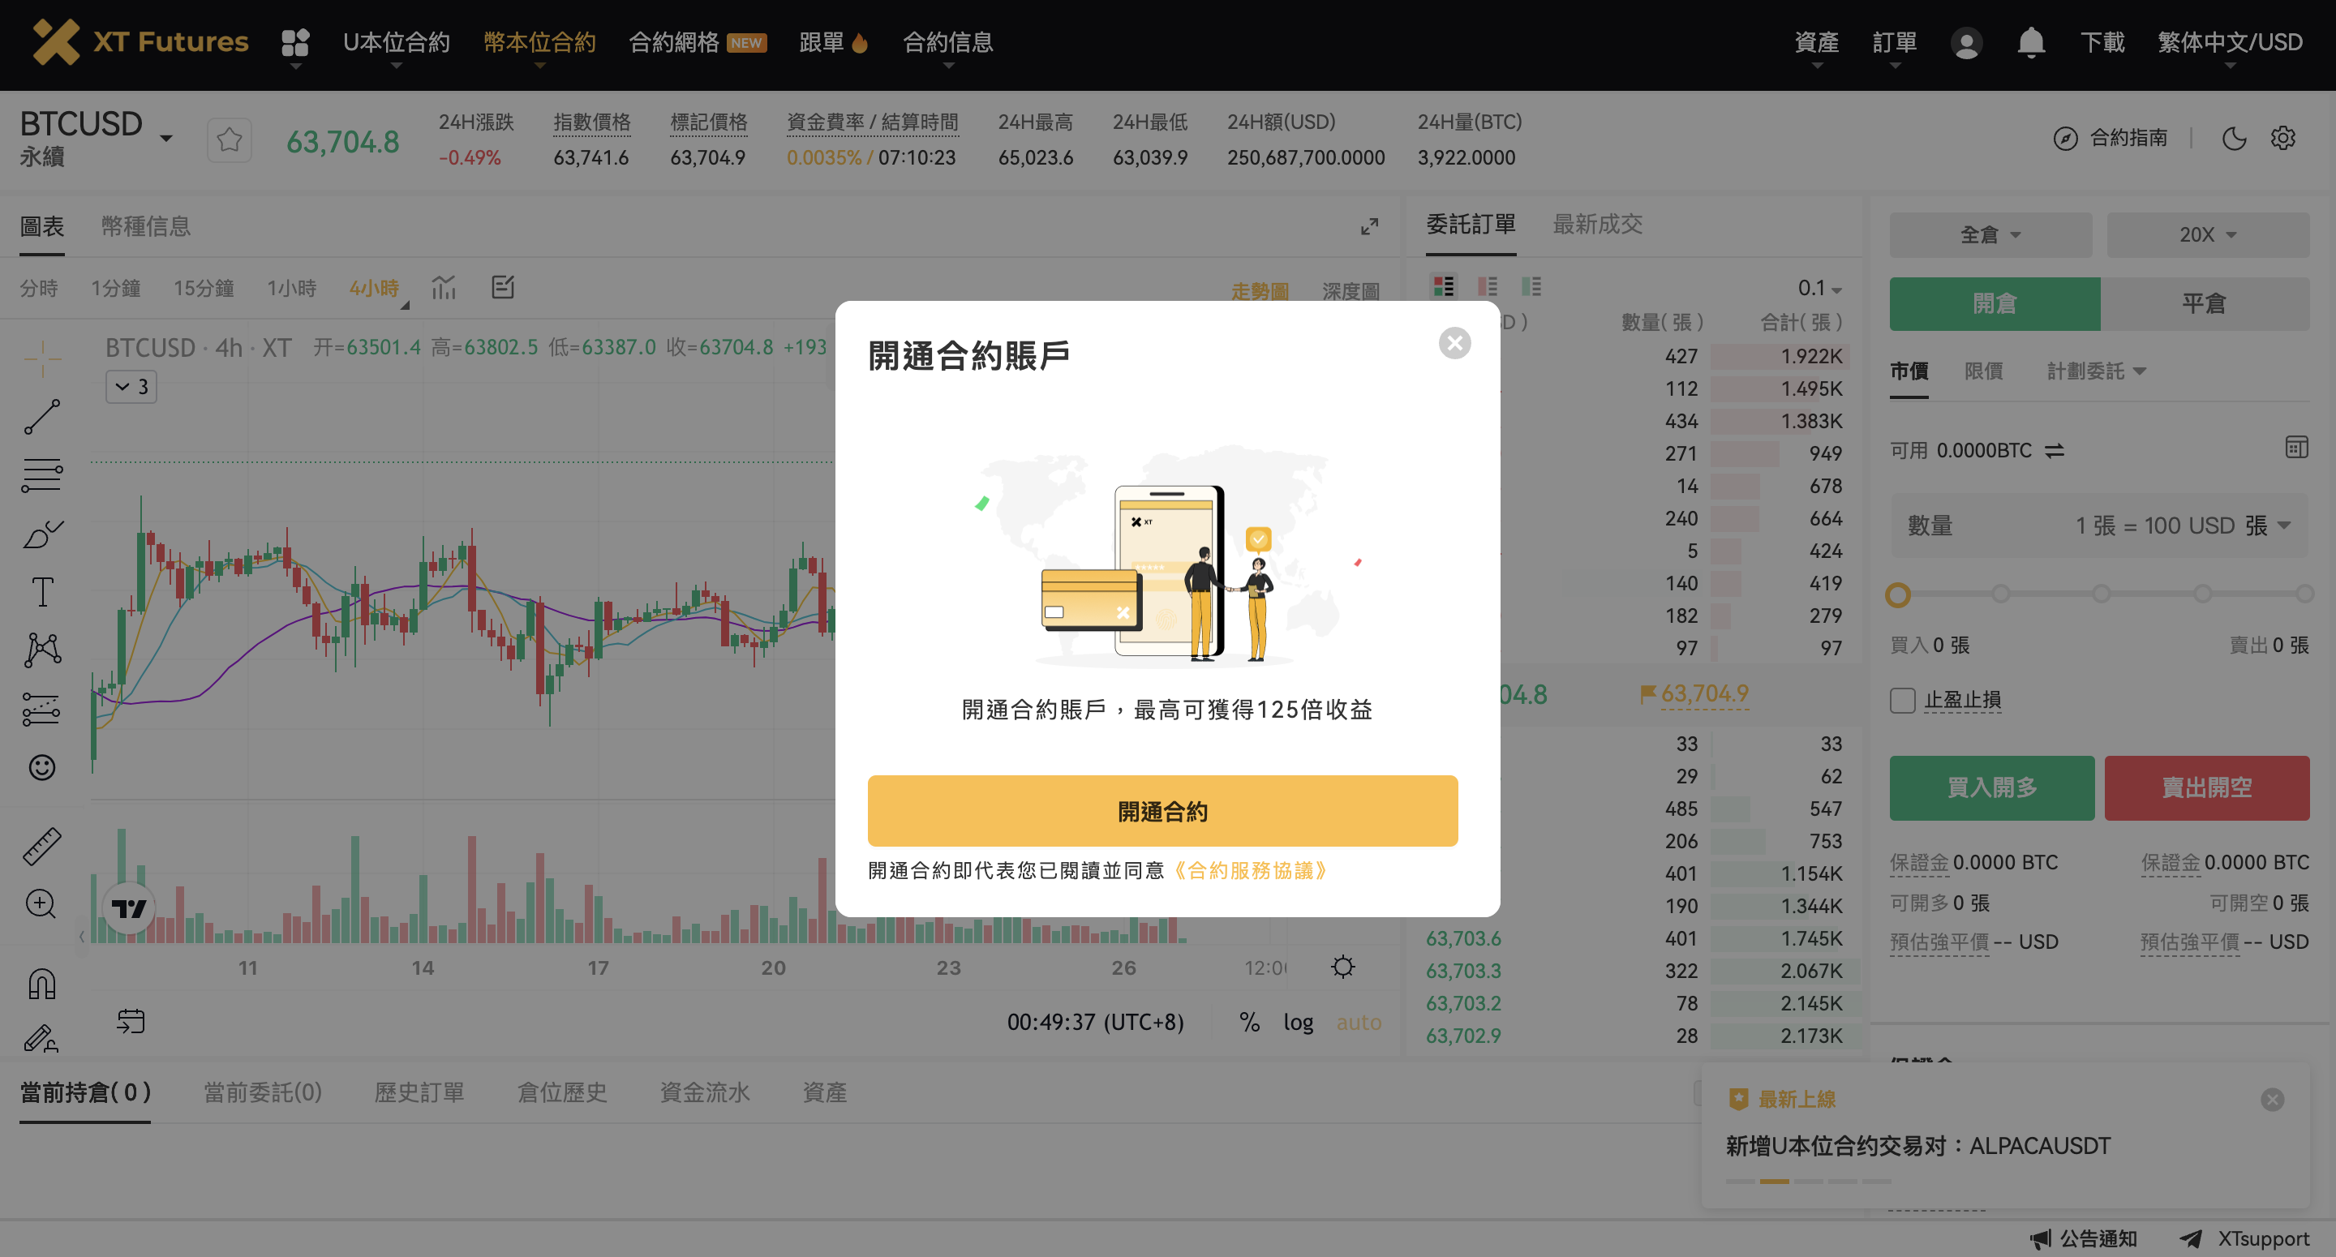Open the language/currency dropdown 繁体中文/USD
This screenshot has height=1257, width=2336.
click(x=2229, y=41)
